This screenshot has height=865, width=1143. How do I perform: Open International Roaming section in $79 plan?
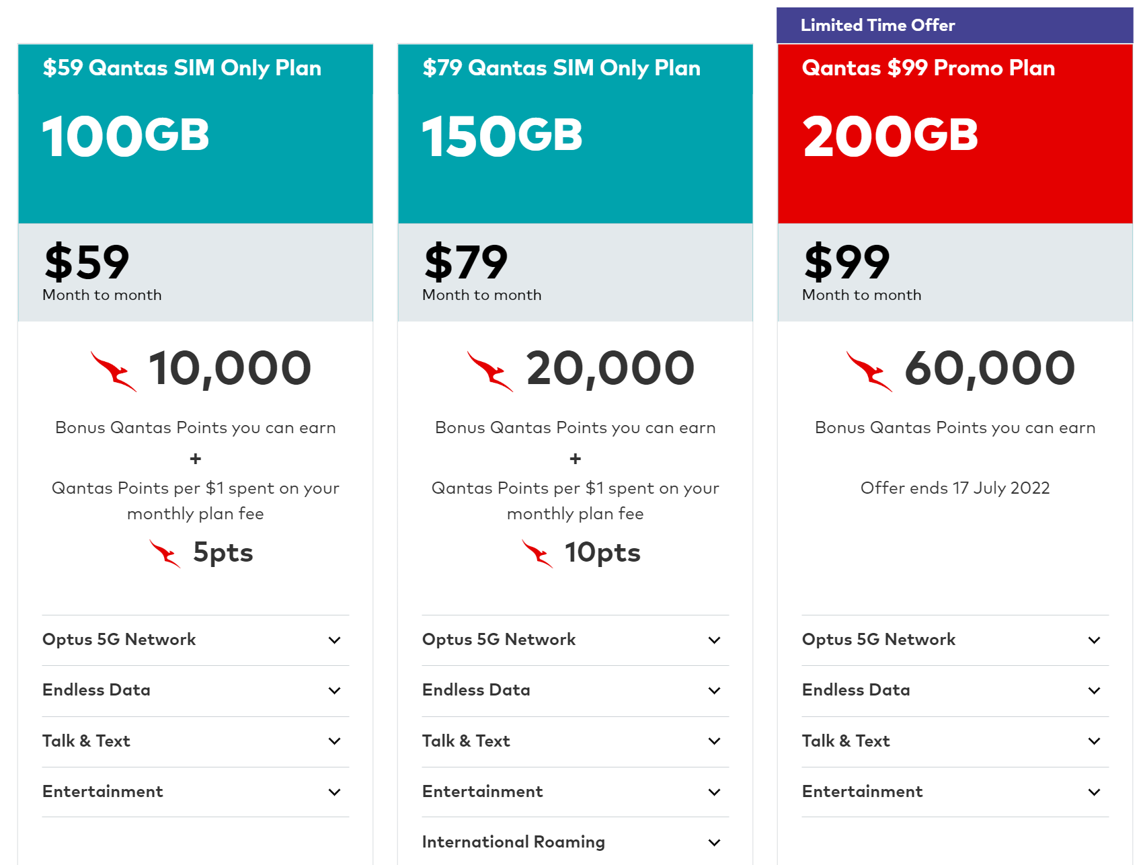coord(575,842)
